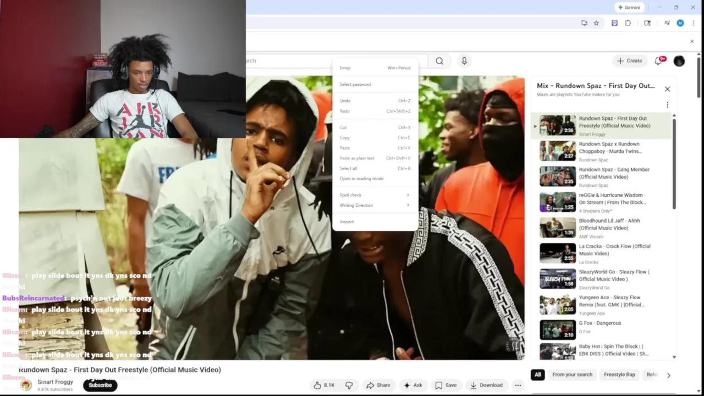Bookmark this page with star icon
Image resolution: width=704 pixels, height=396 pixels.
(596, 23)
